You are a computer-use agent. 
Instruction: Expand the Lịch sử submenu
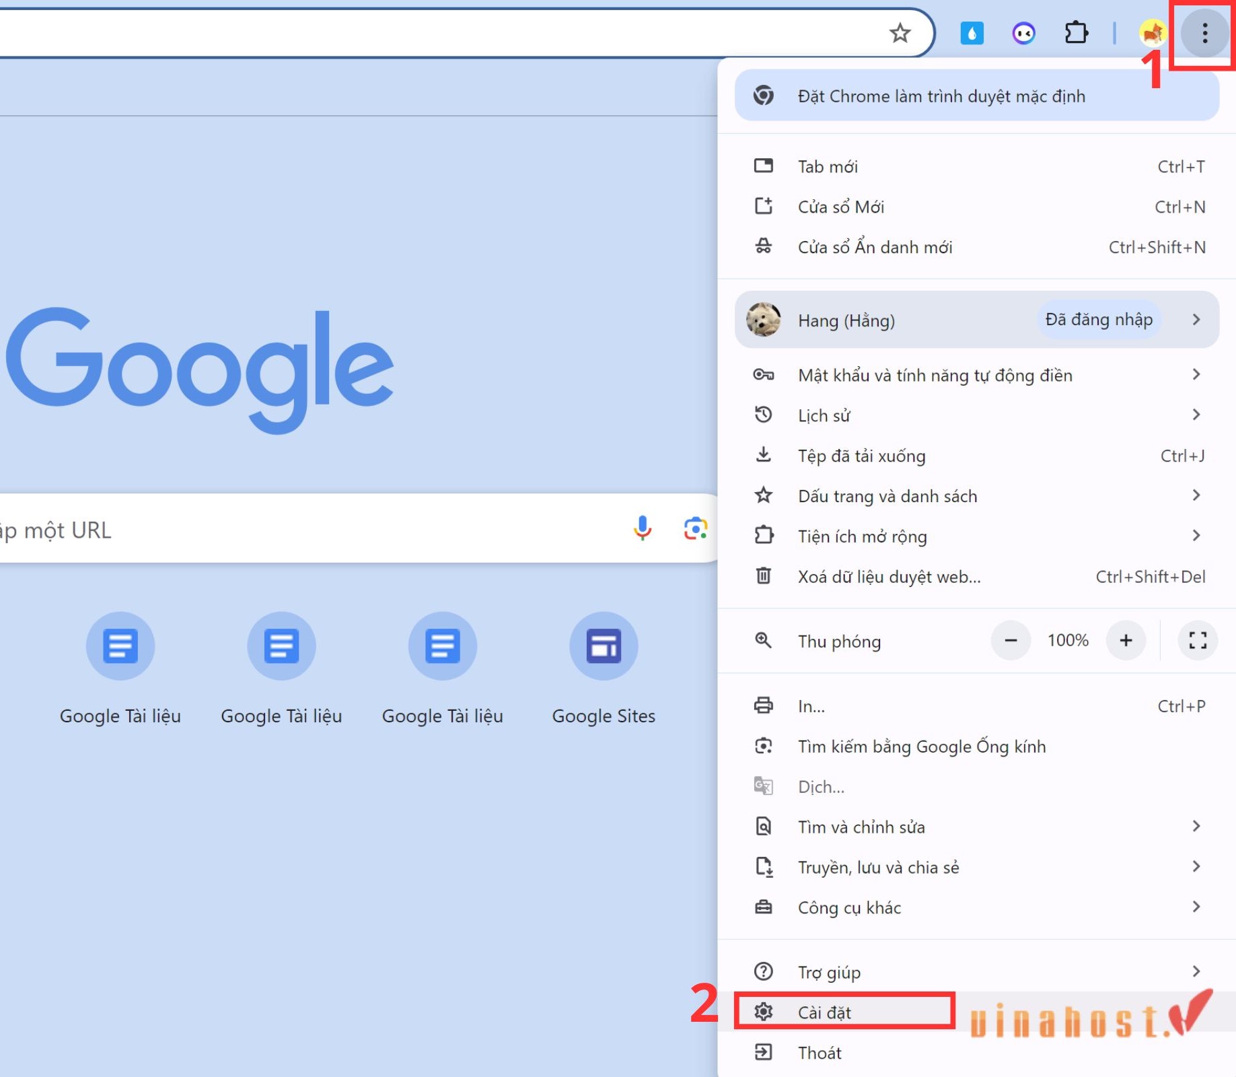click(x=977, y=415)
